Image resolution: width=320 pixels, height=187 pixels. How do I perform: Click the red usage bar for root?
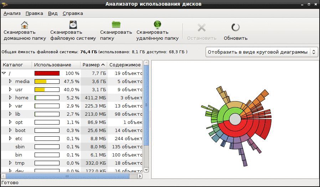point(47,73)
